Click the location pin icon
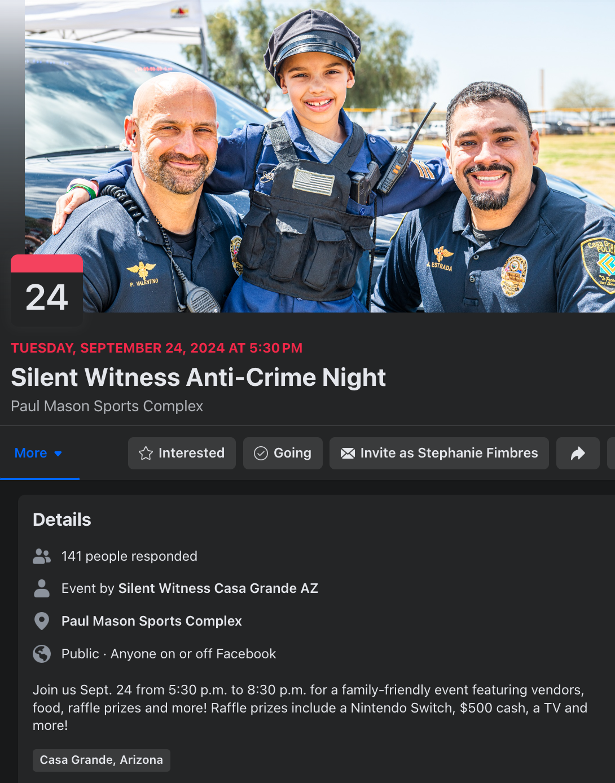Image resolution: width=615 pixels, height=783 pixels. (x=42, y=621)
